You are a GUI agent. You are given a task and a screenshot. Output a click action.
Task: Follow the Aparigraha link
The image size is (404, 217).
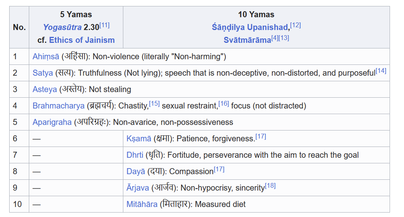(x=52, y=122)
